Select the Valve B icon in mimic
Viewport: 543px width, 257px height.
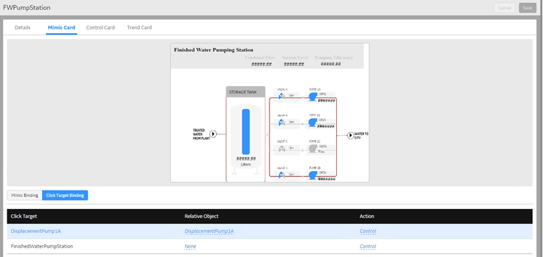(x=281, y=123)
